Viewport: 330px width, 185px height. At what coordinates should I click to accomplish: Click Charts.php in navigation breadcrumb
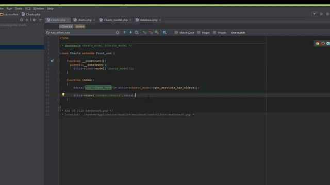point(31,14)
